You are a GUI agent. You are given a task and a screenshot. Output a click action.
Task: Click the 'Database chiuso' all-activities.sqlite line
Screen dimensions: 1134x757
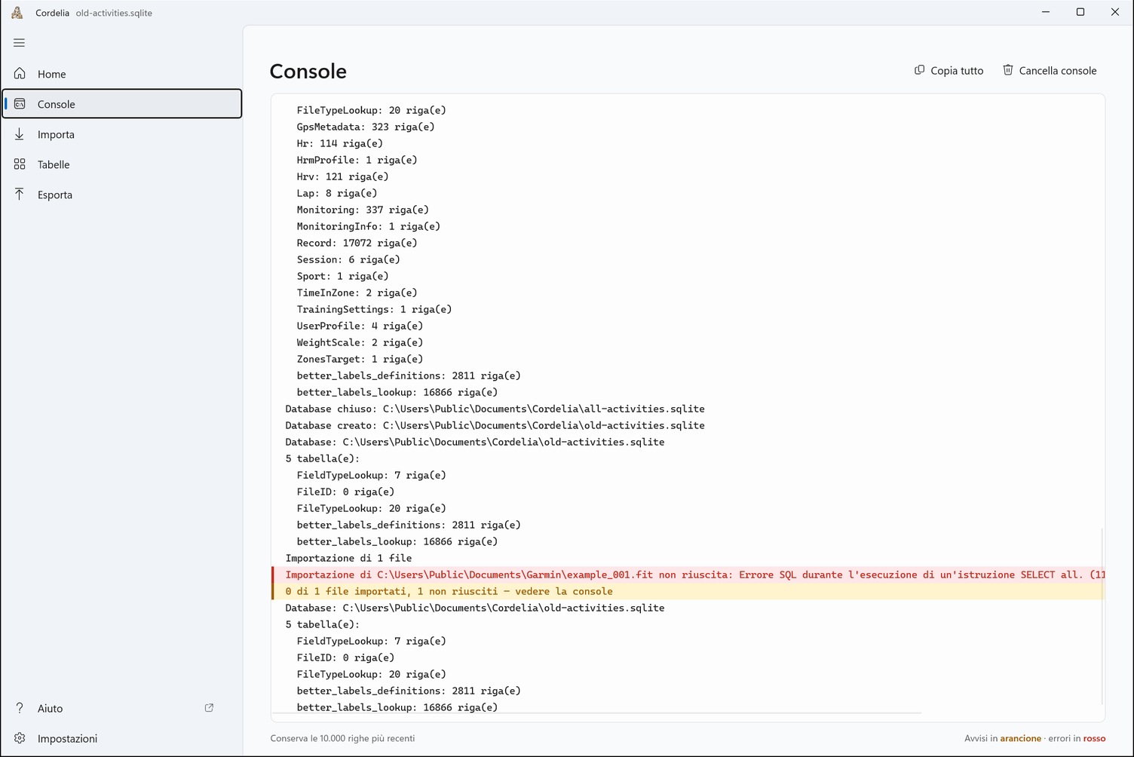click(495, 409)
